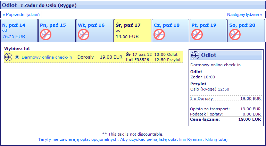Click the no-flight icon under Cz, paź 18
Image resolution: width=266 pixels, height=146 pixels.
tap(159, 35)
